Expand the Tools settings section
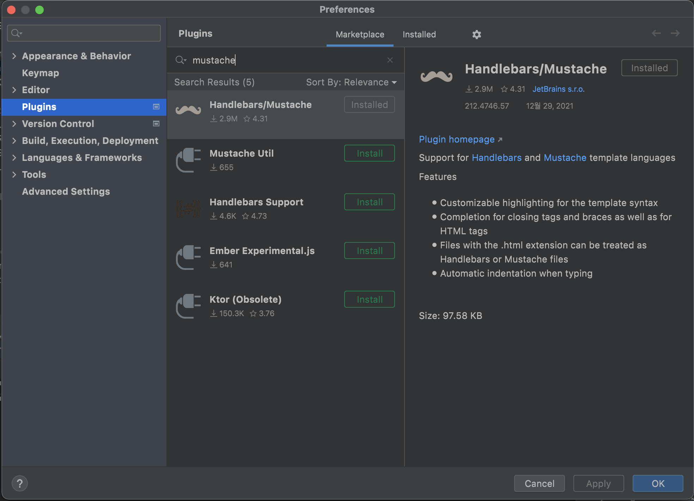 (14, 174)
